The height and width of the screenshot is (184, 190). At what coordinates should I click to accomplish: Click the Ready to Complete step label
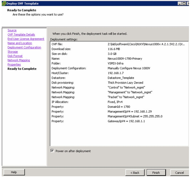pos(22,69)
